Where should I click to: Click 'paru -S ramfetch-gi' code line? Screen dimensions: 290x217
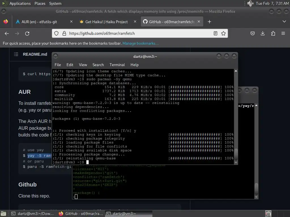(x=49, y=167)
